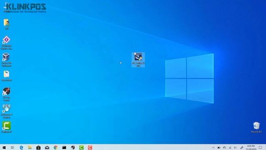Select the network computers scanner desktop icon
266x150 pixels.
click(x=7, y=112)
